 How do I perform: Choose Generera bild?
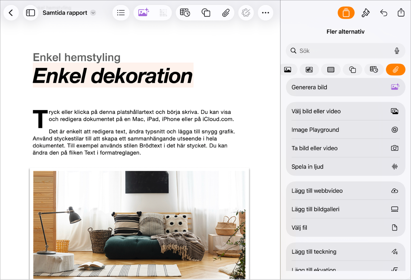[346, 87]
